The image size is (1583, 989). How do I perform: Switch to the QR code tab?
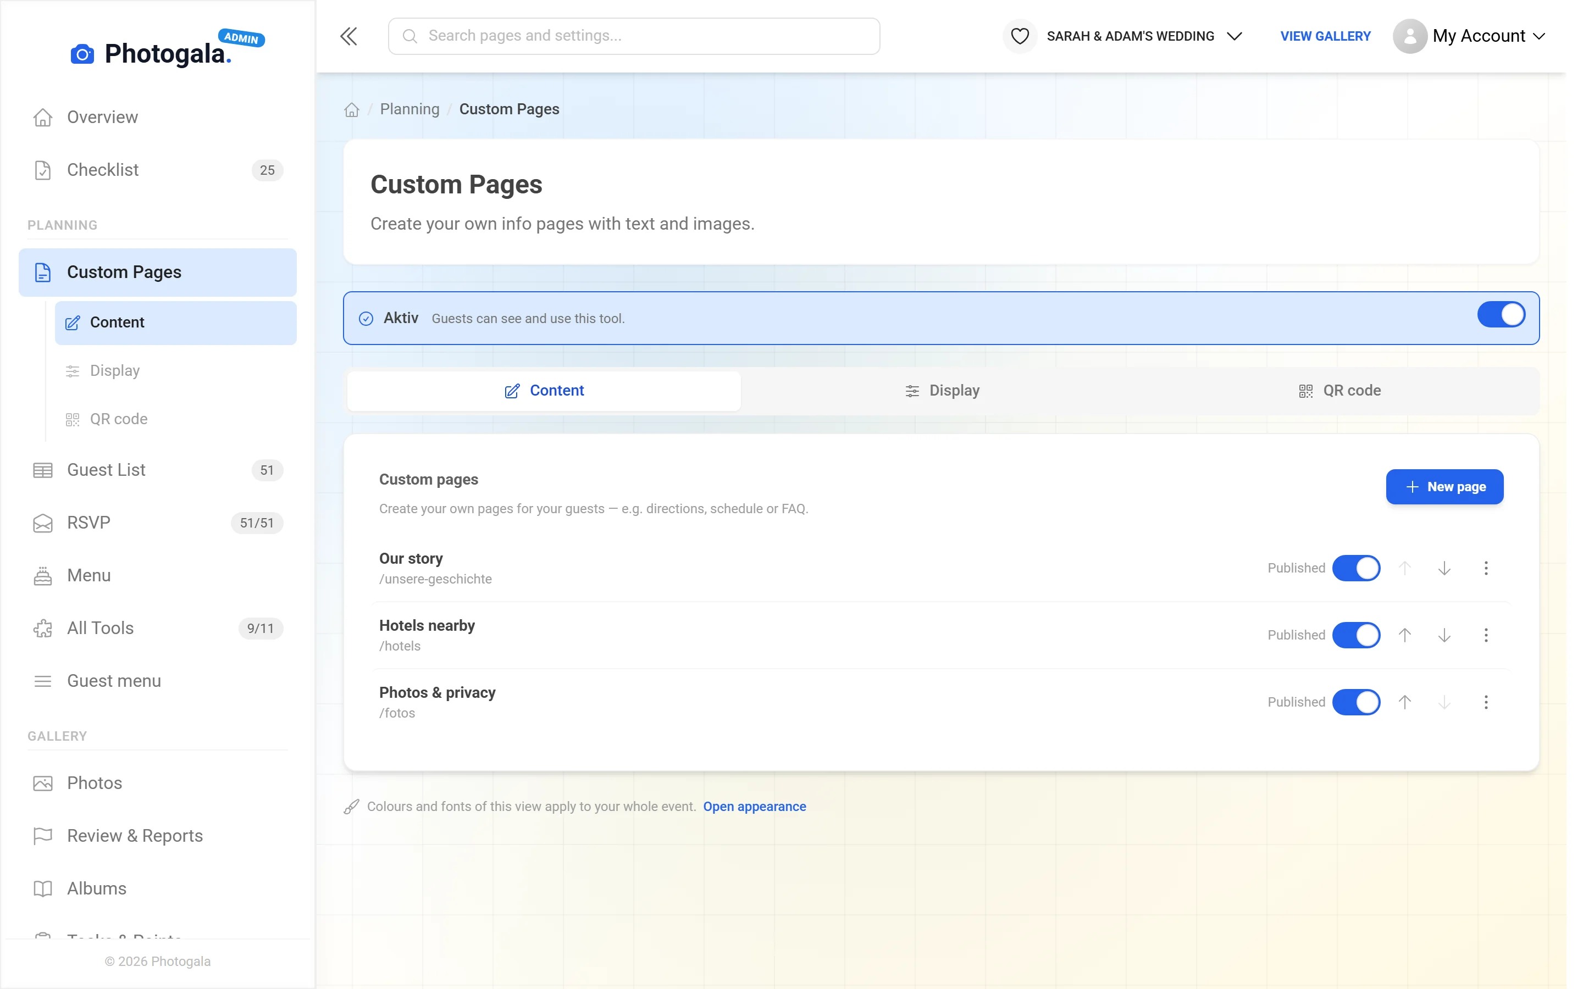pyautogui.click(x=1339, y=391)
